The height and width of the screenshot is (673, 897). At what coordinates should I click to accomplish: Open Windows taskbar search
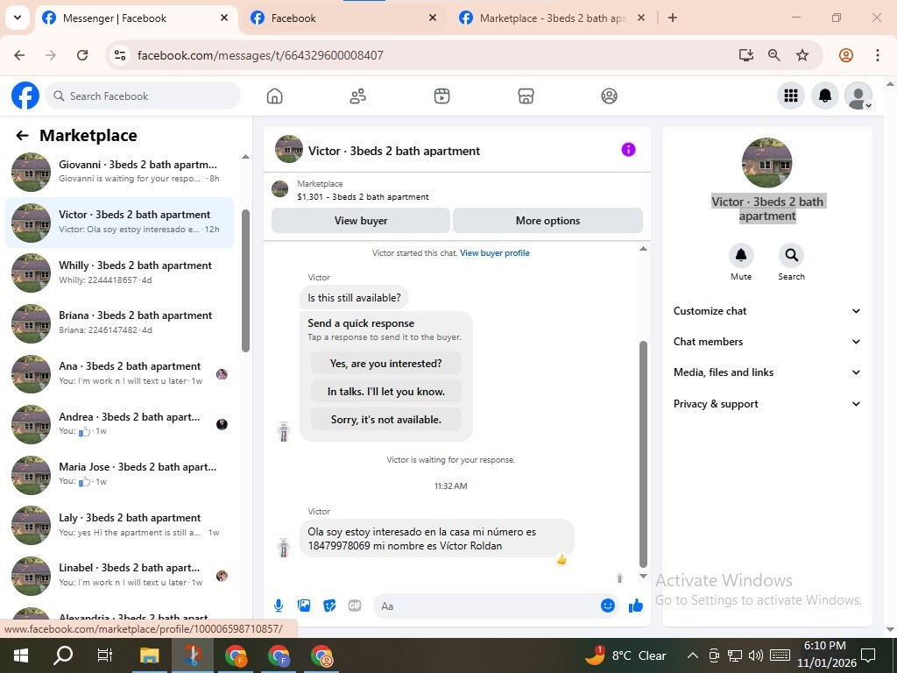(x=63, y=655)
